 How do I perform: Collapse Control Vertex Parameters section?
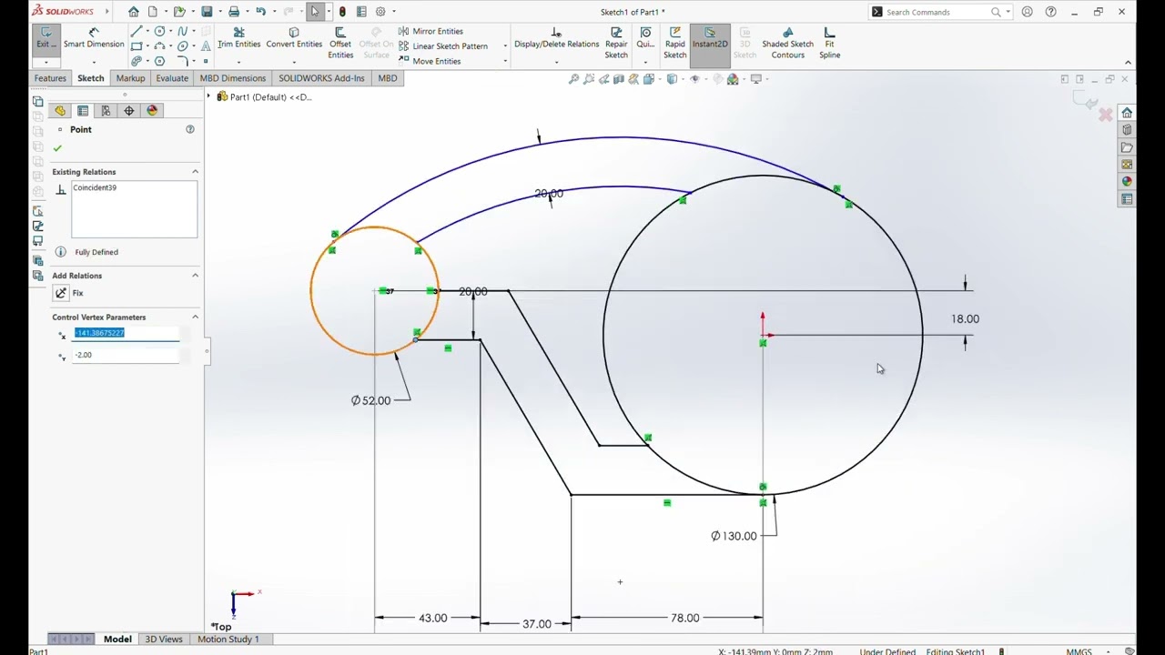tap(195, 317)
